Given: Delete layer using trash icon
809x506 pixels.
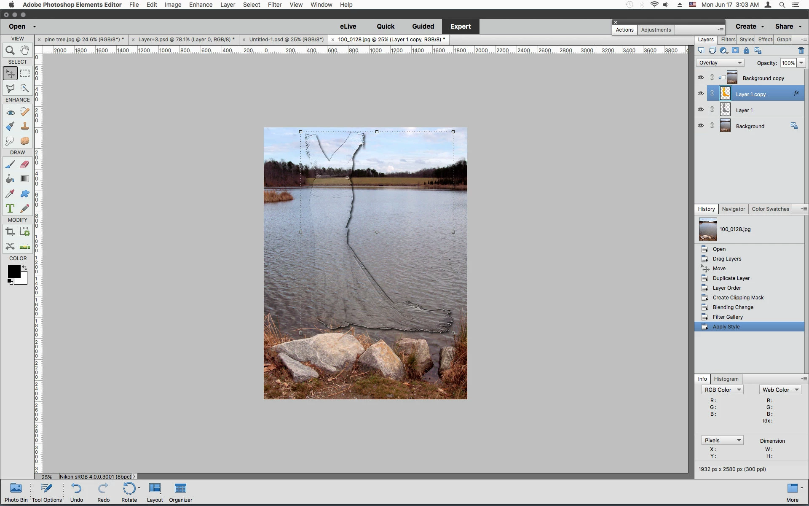Looking at the screenshot, I should click(801, 51).
